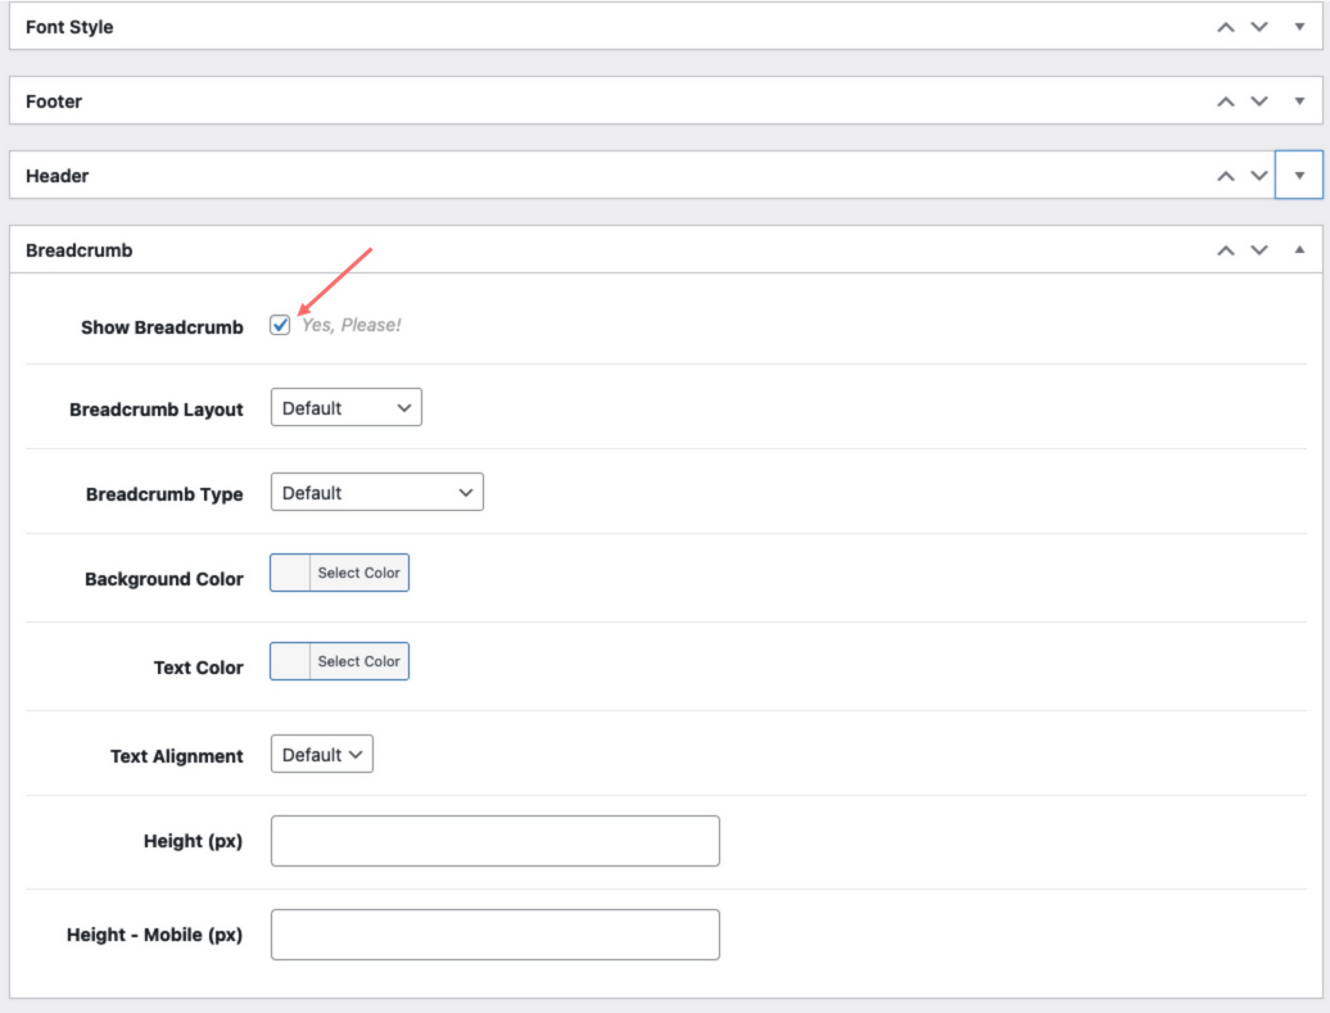Image resolution: width=1330 pixels, height=1013 pixels.
Task: Collapse the Breadcrumb panel toggle triangle
Action: (x=1299, y=250)
